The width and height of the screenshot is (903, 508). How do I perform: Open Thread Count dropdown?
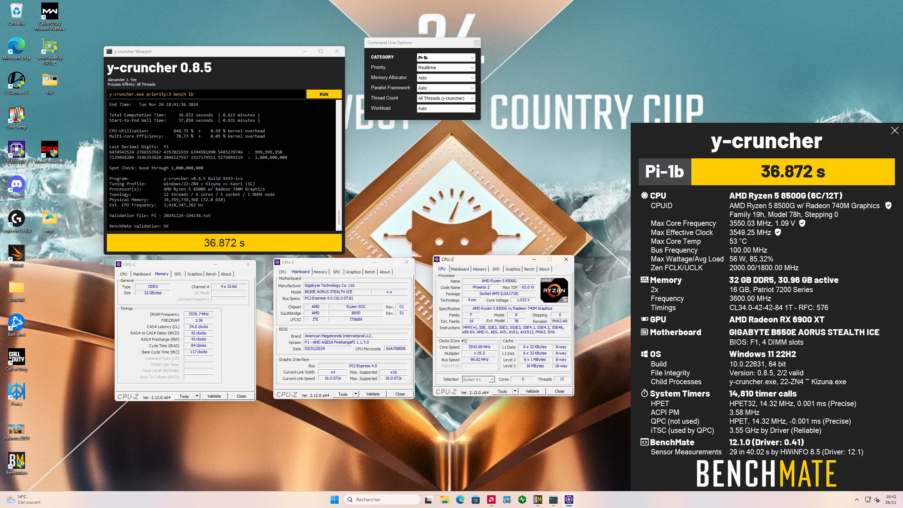point(446,98)
